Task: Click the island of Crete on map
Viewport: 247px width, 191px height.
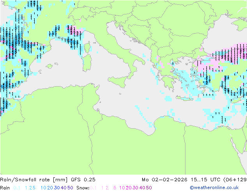Action: point(184,98)
